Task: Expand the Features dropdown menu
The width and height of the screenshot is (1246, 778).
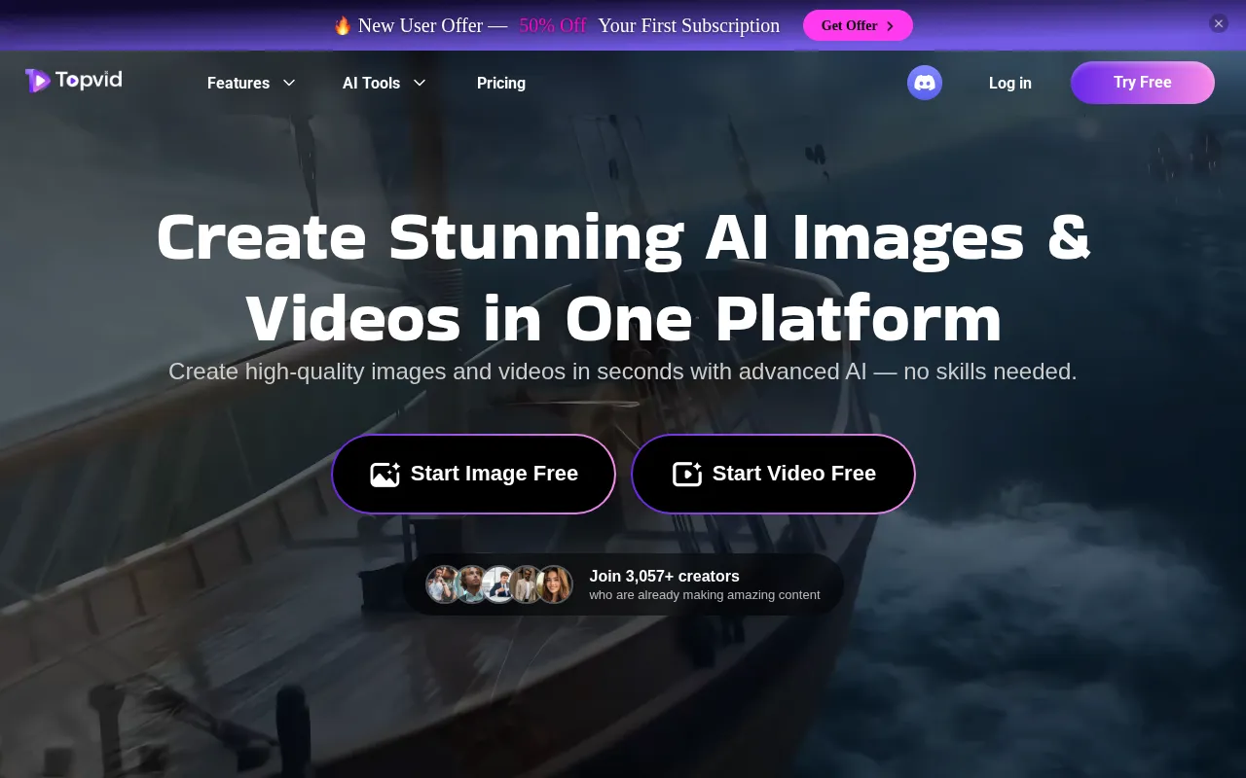Action: click(251, 83)
